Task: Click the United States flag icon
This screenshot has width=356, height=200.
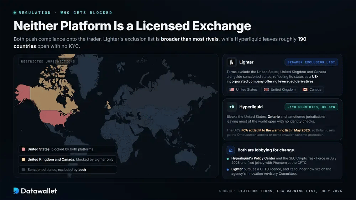Action: click(232, 90)
